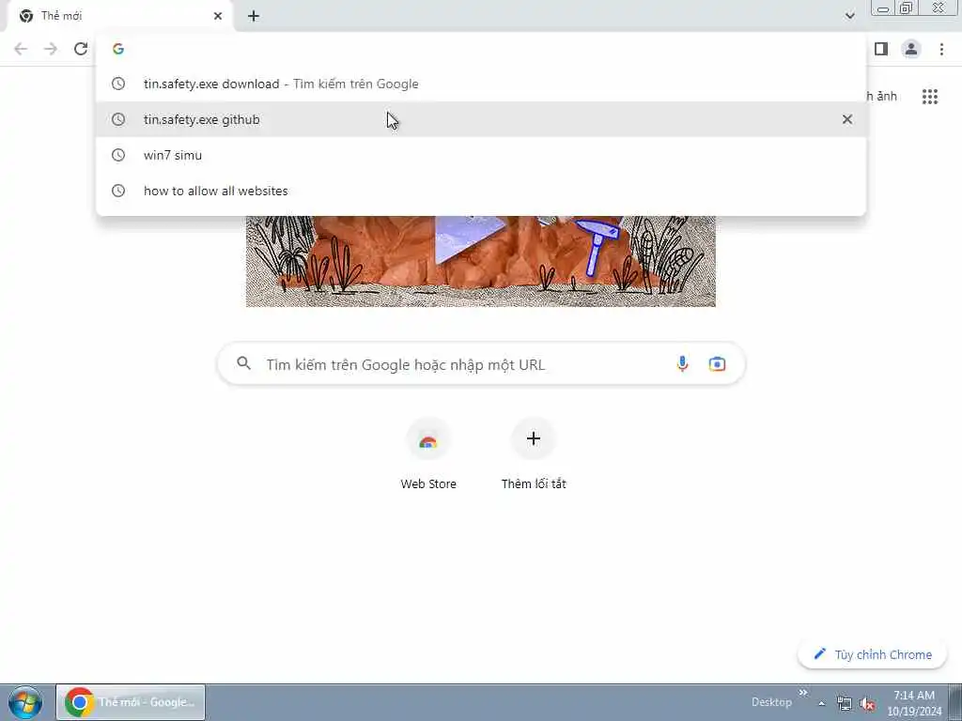Open the network icon in system tray
962x721 pixels.
(845, 704)
